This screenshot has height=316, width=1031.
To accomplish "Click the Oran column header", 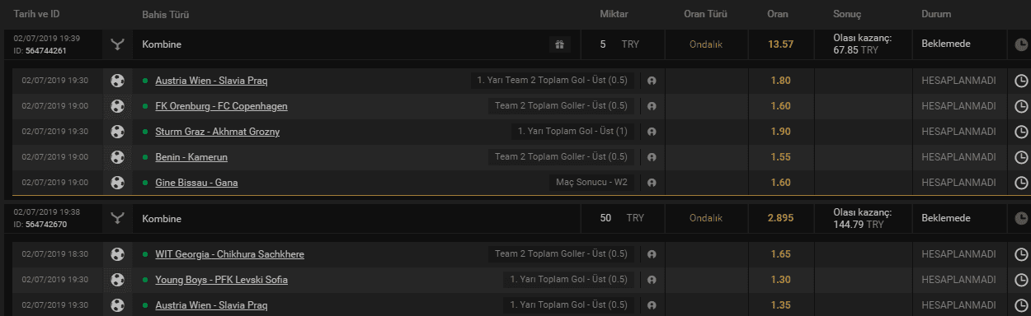I will 778,14.
